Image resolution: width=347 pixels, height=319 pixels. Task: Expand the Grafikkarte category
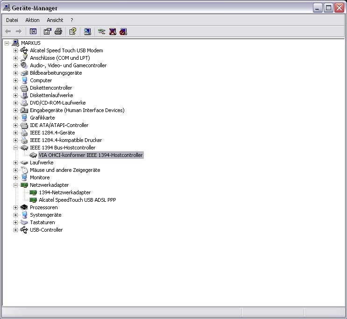tap(15, 118)
